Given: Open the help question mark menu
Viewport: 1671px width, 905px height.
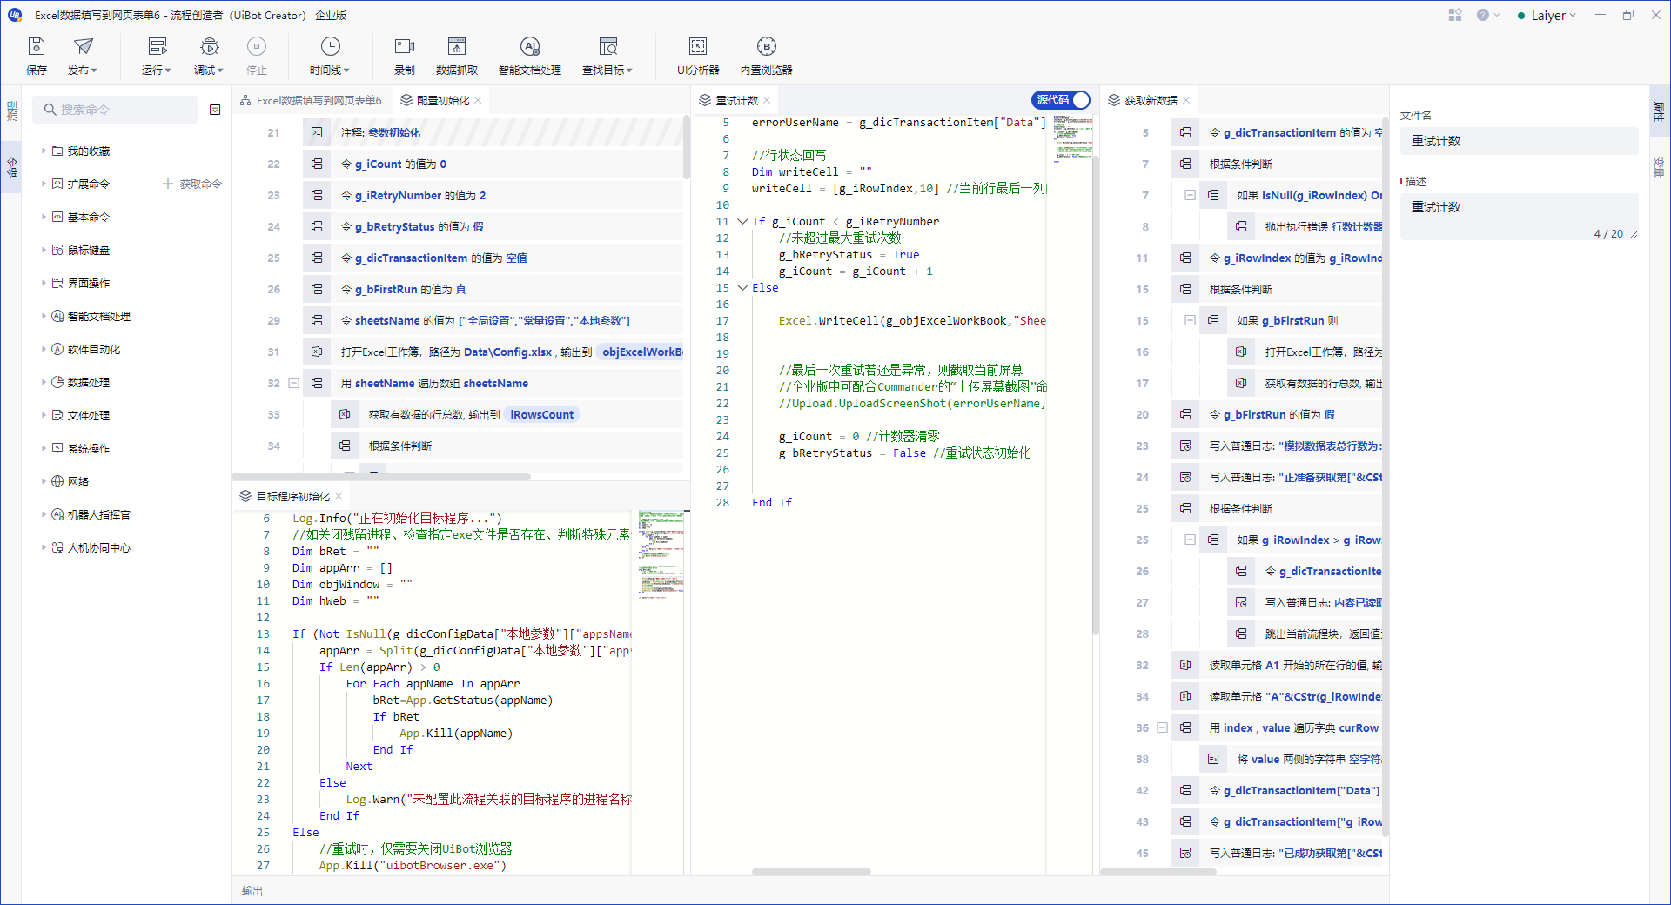Looking at the screenshot, I should [1488, 15].
